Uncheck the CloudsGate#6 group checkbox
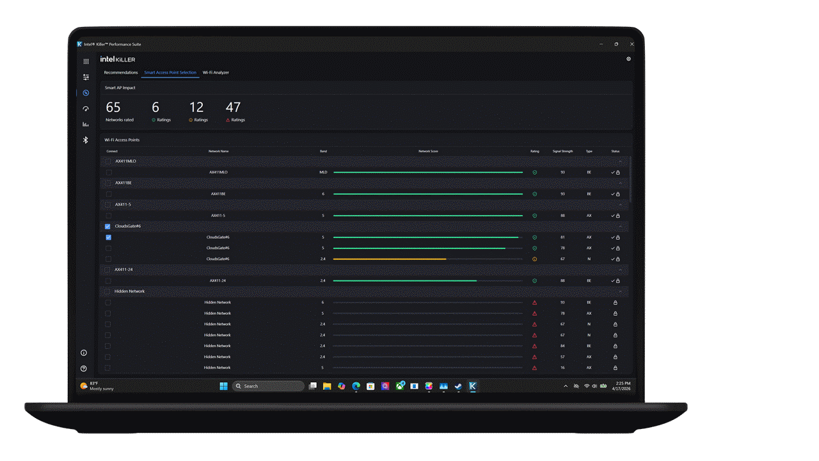 click(107, 227)
